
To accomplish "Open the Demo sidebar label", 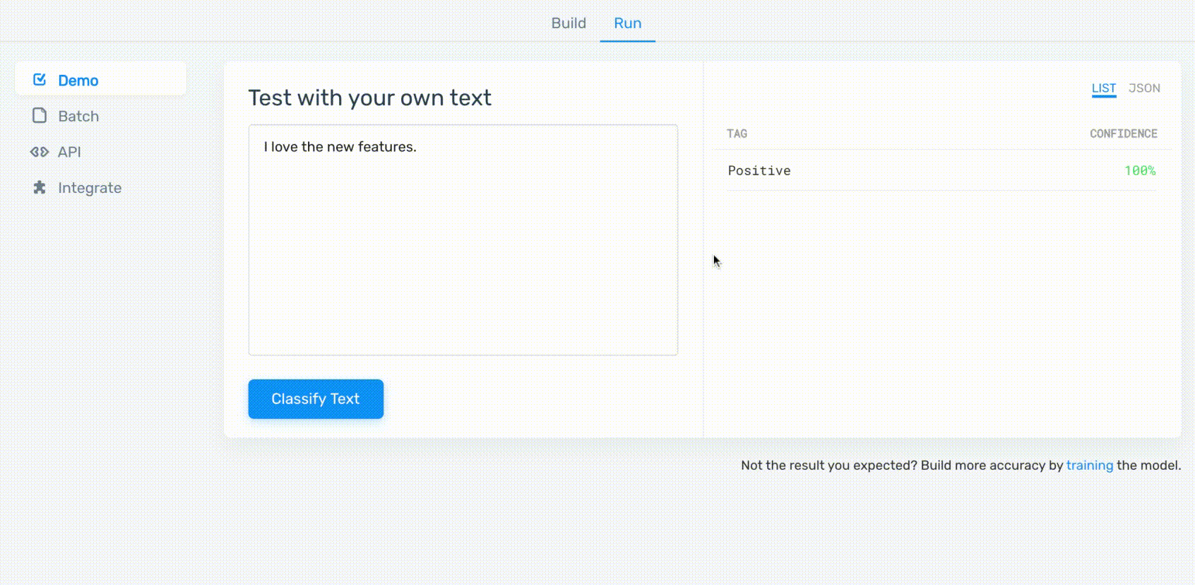I will (78, 81).
